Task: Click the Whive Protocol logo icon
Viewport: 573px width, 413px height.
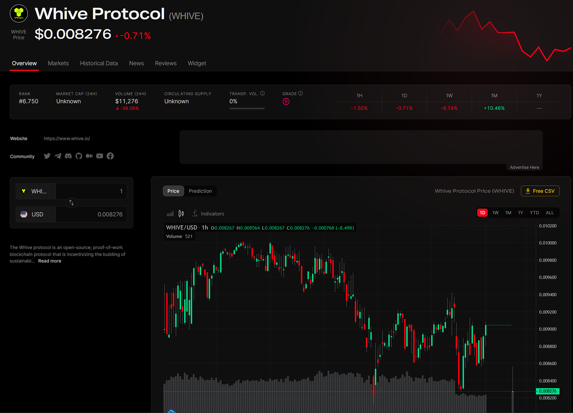Action: (x=19, y=13)
